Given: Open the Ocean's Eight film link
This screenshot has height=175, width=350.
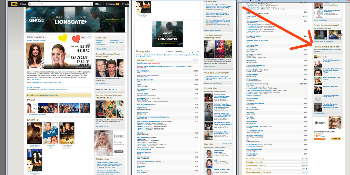Looking at the screenshot, I should point(143,94).
